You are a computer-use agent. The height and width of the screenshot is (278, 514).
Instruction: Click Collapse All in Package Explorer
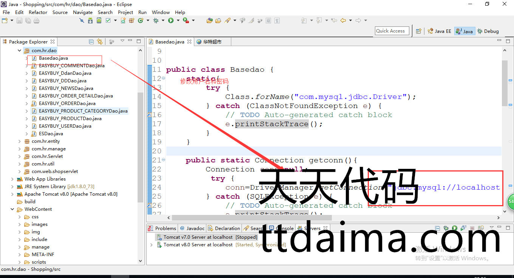(x=91, y=42)
